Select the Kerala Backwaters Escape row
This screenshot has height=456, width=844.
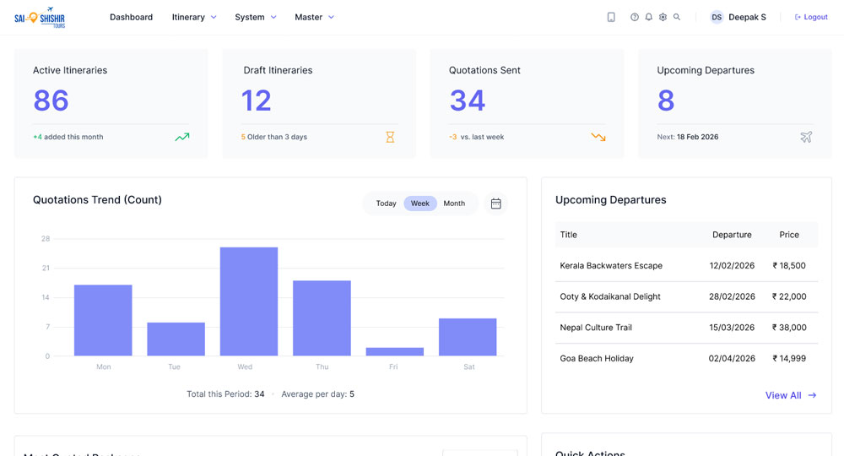tap(686, 265)
